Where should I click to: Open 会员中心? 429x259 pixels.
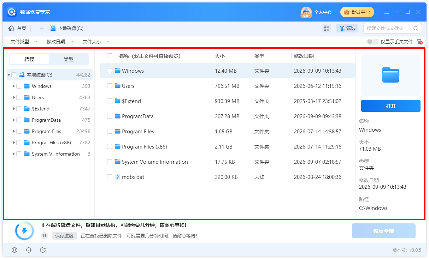[x=357, y=12]
